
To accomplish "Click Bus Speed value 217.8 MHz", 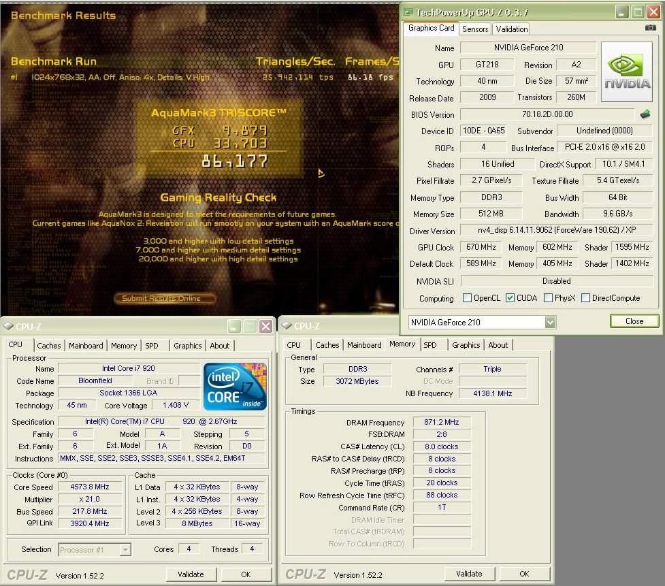I will tap(90, 511).
